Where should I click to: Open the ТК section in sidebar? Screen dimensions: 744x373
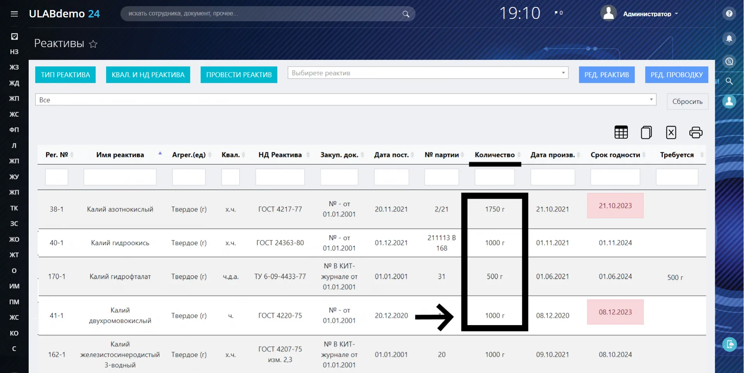[14, 208]
